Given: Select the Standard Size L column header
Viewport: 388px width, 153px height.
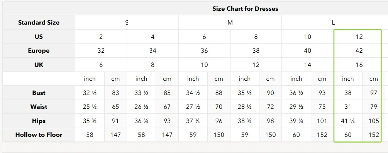Looking at the screenshot, I should pyautogui.click(x=333, y=22).
